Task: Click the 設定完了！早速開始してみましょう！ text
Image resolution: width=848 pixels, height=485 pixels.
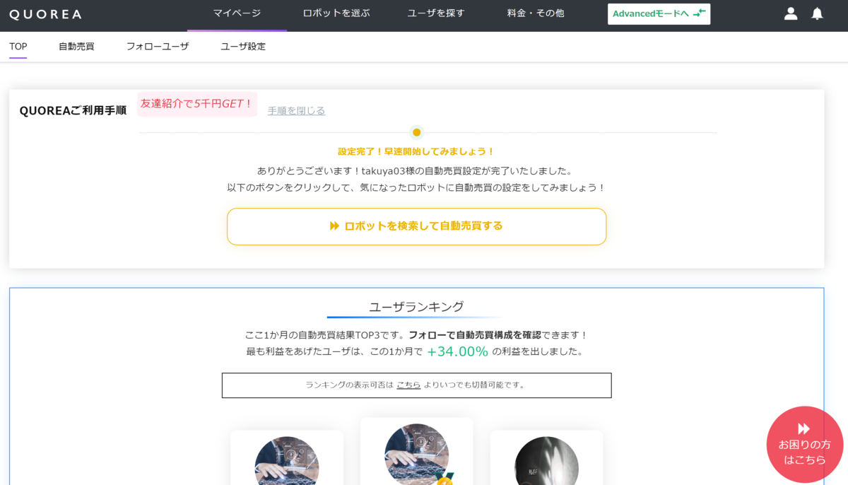Action: [x=416, y=152]
